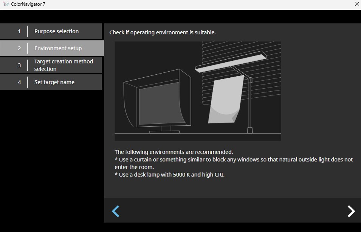
Task: Go back using the blue arrow
Action: pos(116,211)
